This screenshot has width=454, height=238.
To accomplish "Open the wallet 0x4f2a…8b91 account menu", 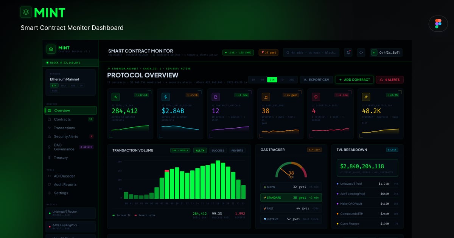I will (386, 53).
